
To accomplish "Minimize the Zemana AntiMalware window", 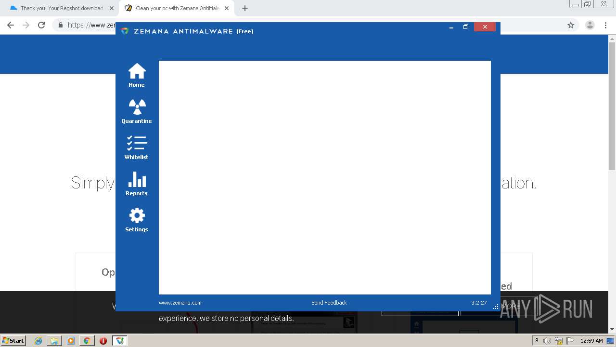I will [x=451, y=27].
